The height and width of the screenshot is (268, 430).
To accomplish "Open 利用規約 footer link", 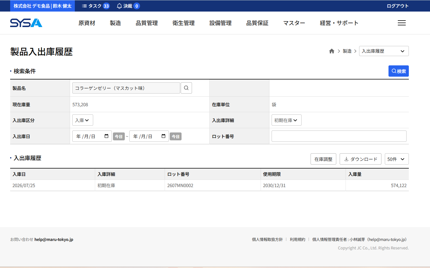I will [297, 240].
